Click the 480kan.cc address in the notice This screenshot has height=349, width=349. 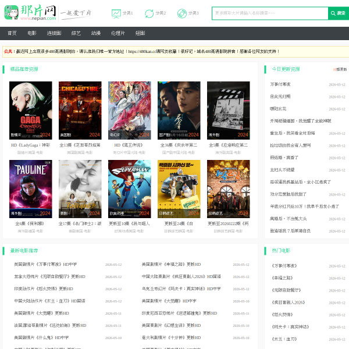tap(143, 52)
